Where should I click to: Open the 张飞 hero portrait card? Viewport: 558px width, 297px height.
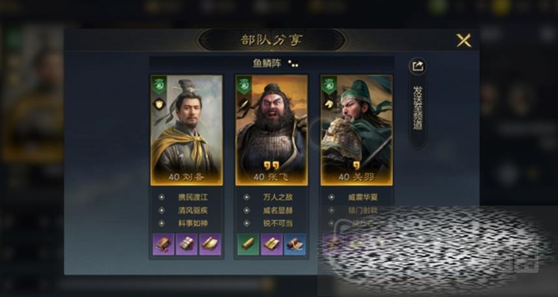click(x=272, y=130)
